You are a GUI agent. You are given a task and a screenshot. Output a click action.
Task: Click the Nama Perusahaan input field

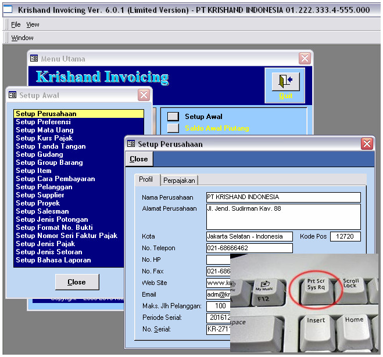[284, 197]
